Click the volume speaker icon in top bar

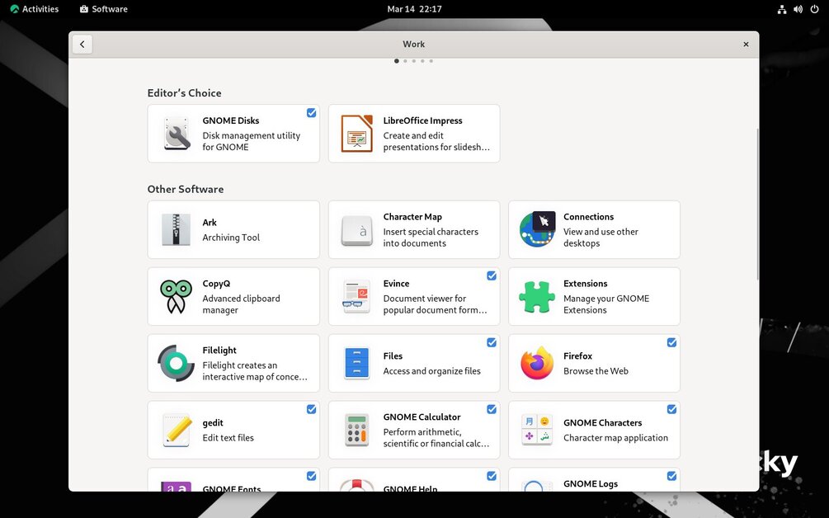click(798, 9)
